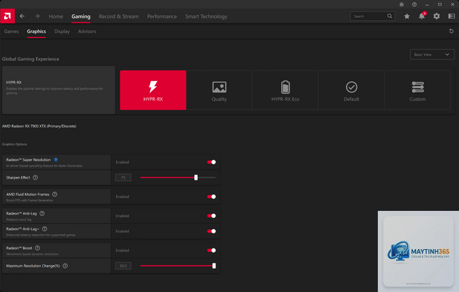Toggle Radeon Anti-Lag+ switch

pyautogui.click(x=212, y=231)
